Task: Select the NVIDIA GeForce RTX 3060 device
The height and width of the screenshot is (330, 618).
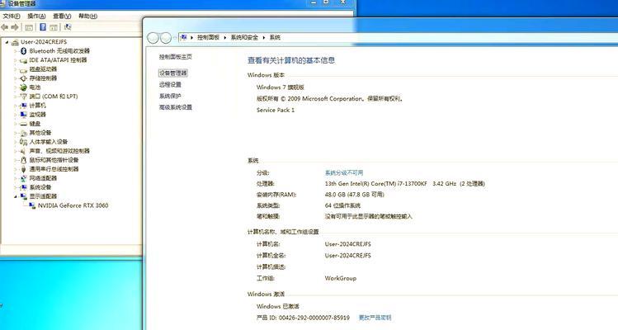Action: pyautogui.click(x=73, y=205)
